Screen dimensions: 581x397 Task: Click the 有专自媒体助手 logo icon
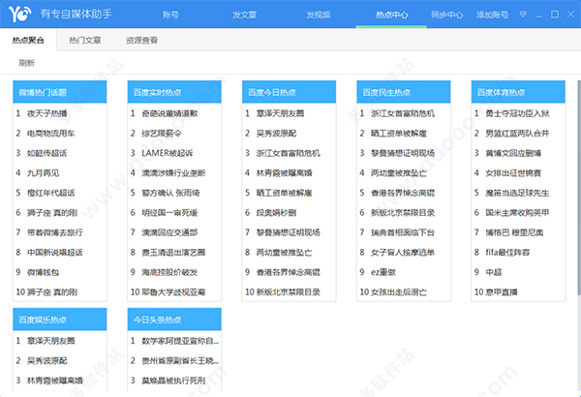pos(19,15)
